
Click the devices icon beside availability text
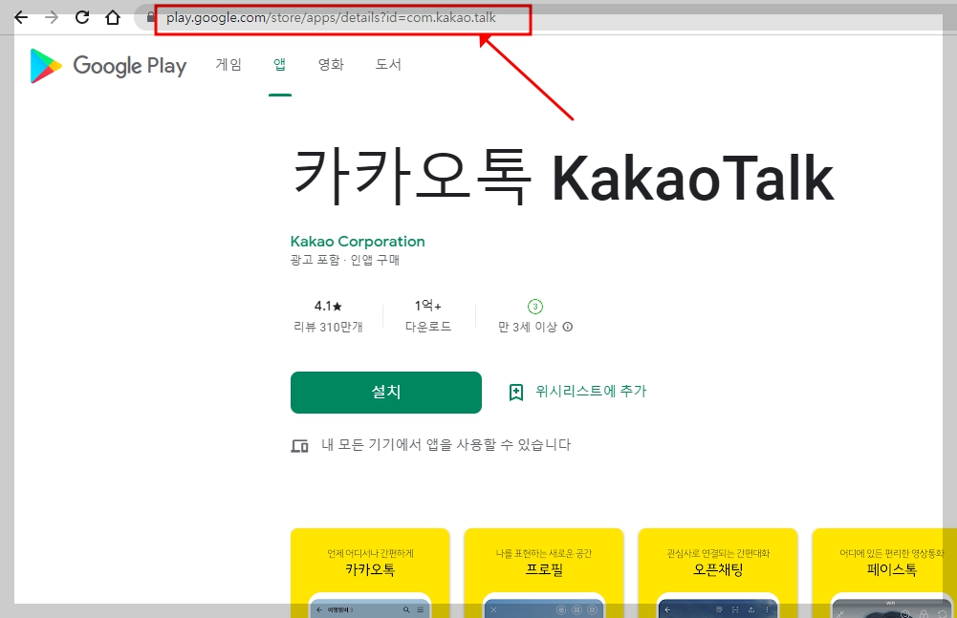pos(299,446)
